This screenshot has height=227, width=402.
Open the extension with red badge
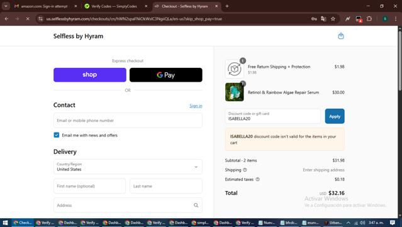(359, 19)
